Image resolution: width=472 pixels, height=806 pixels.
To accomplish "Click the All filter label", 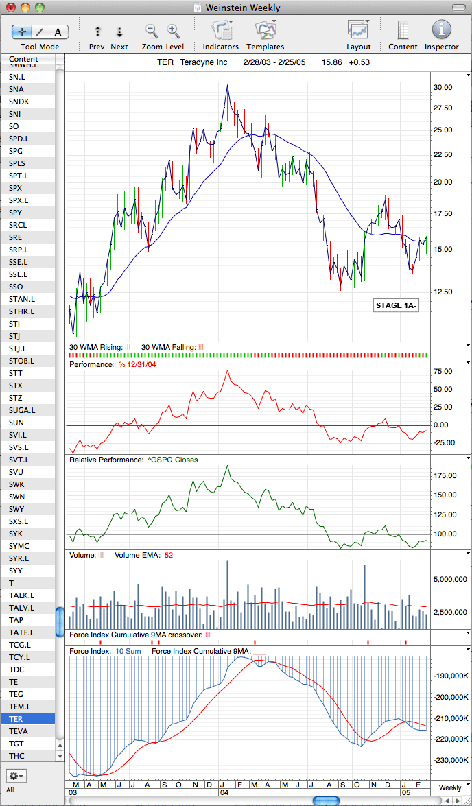I will point(10,789).
